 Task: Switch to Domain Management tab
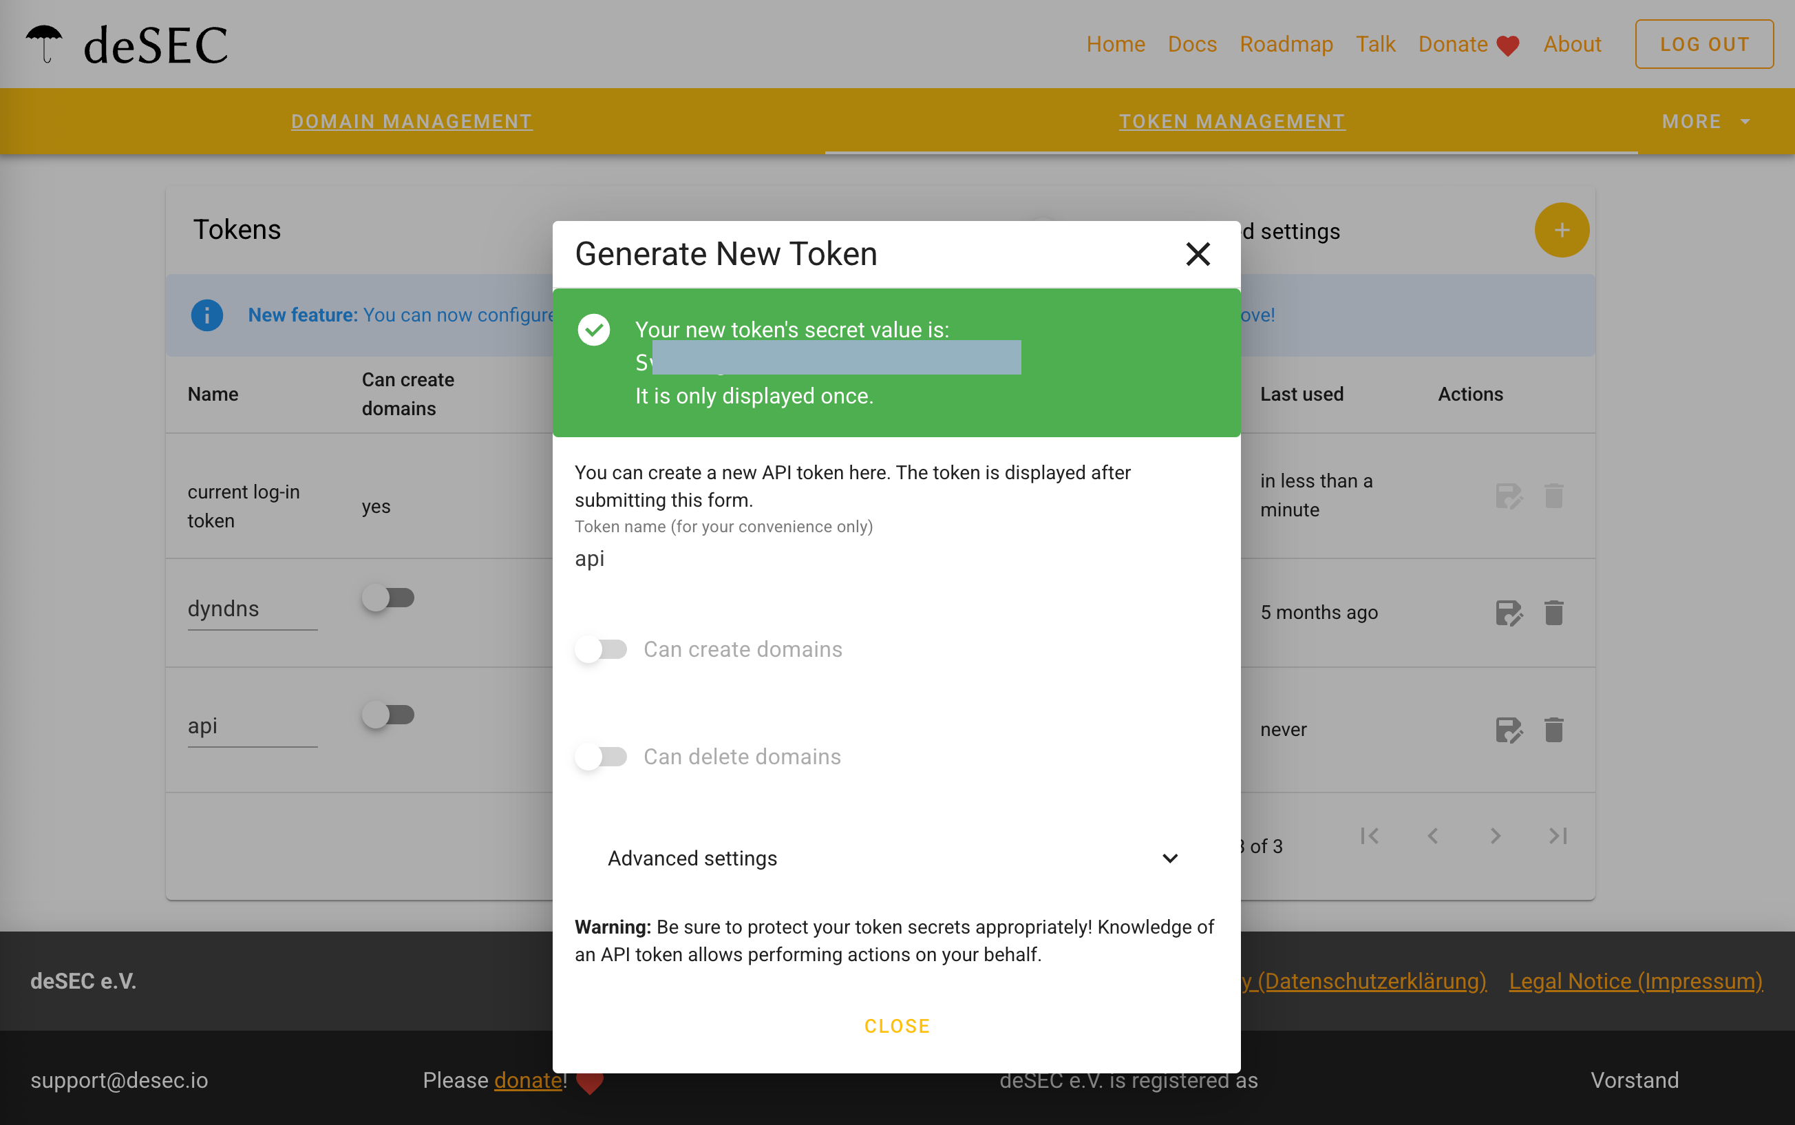coord(412,121)
